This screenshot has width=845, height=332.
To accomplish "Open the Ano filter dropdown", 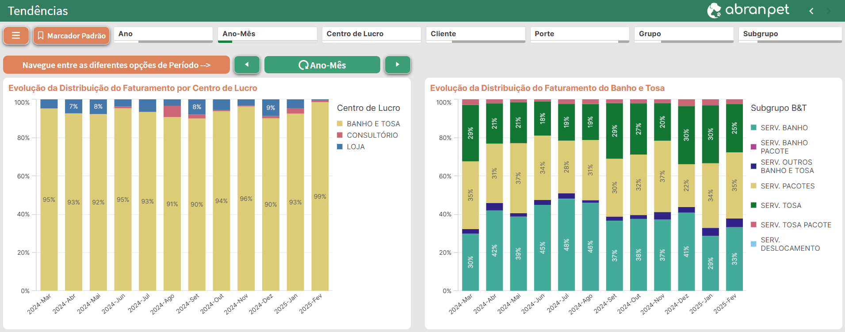I will point(163,34).
